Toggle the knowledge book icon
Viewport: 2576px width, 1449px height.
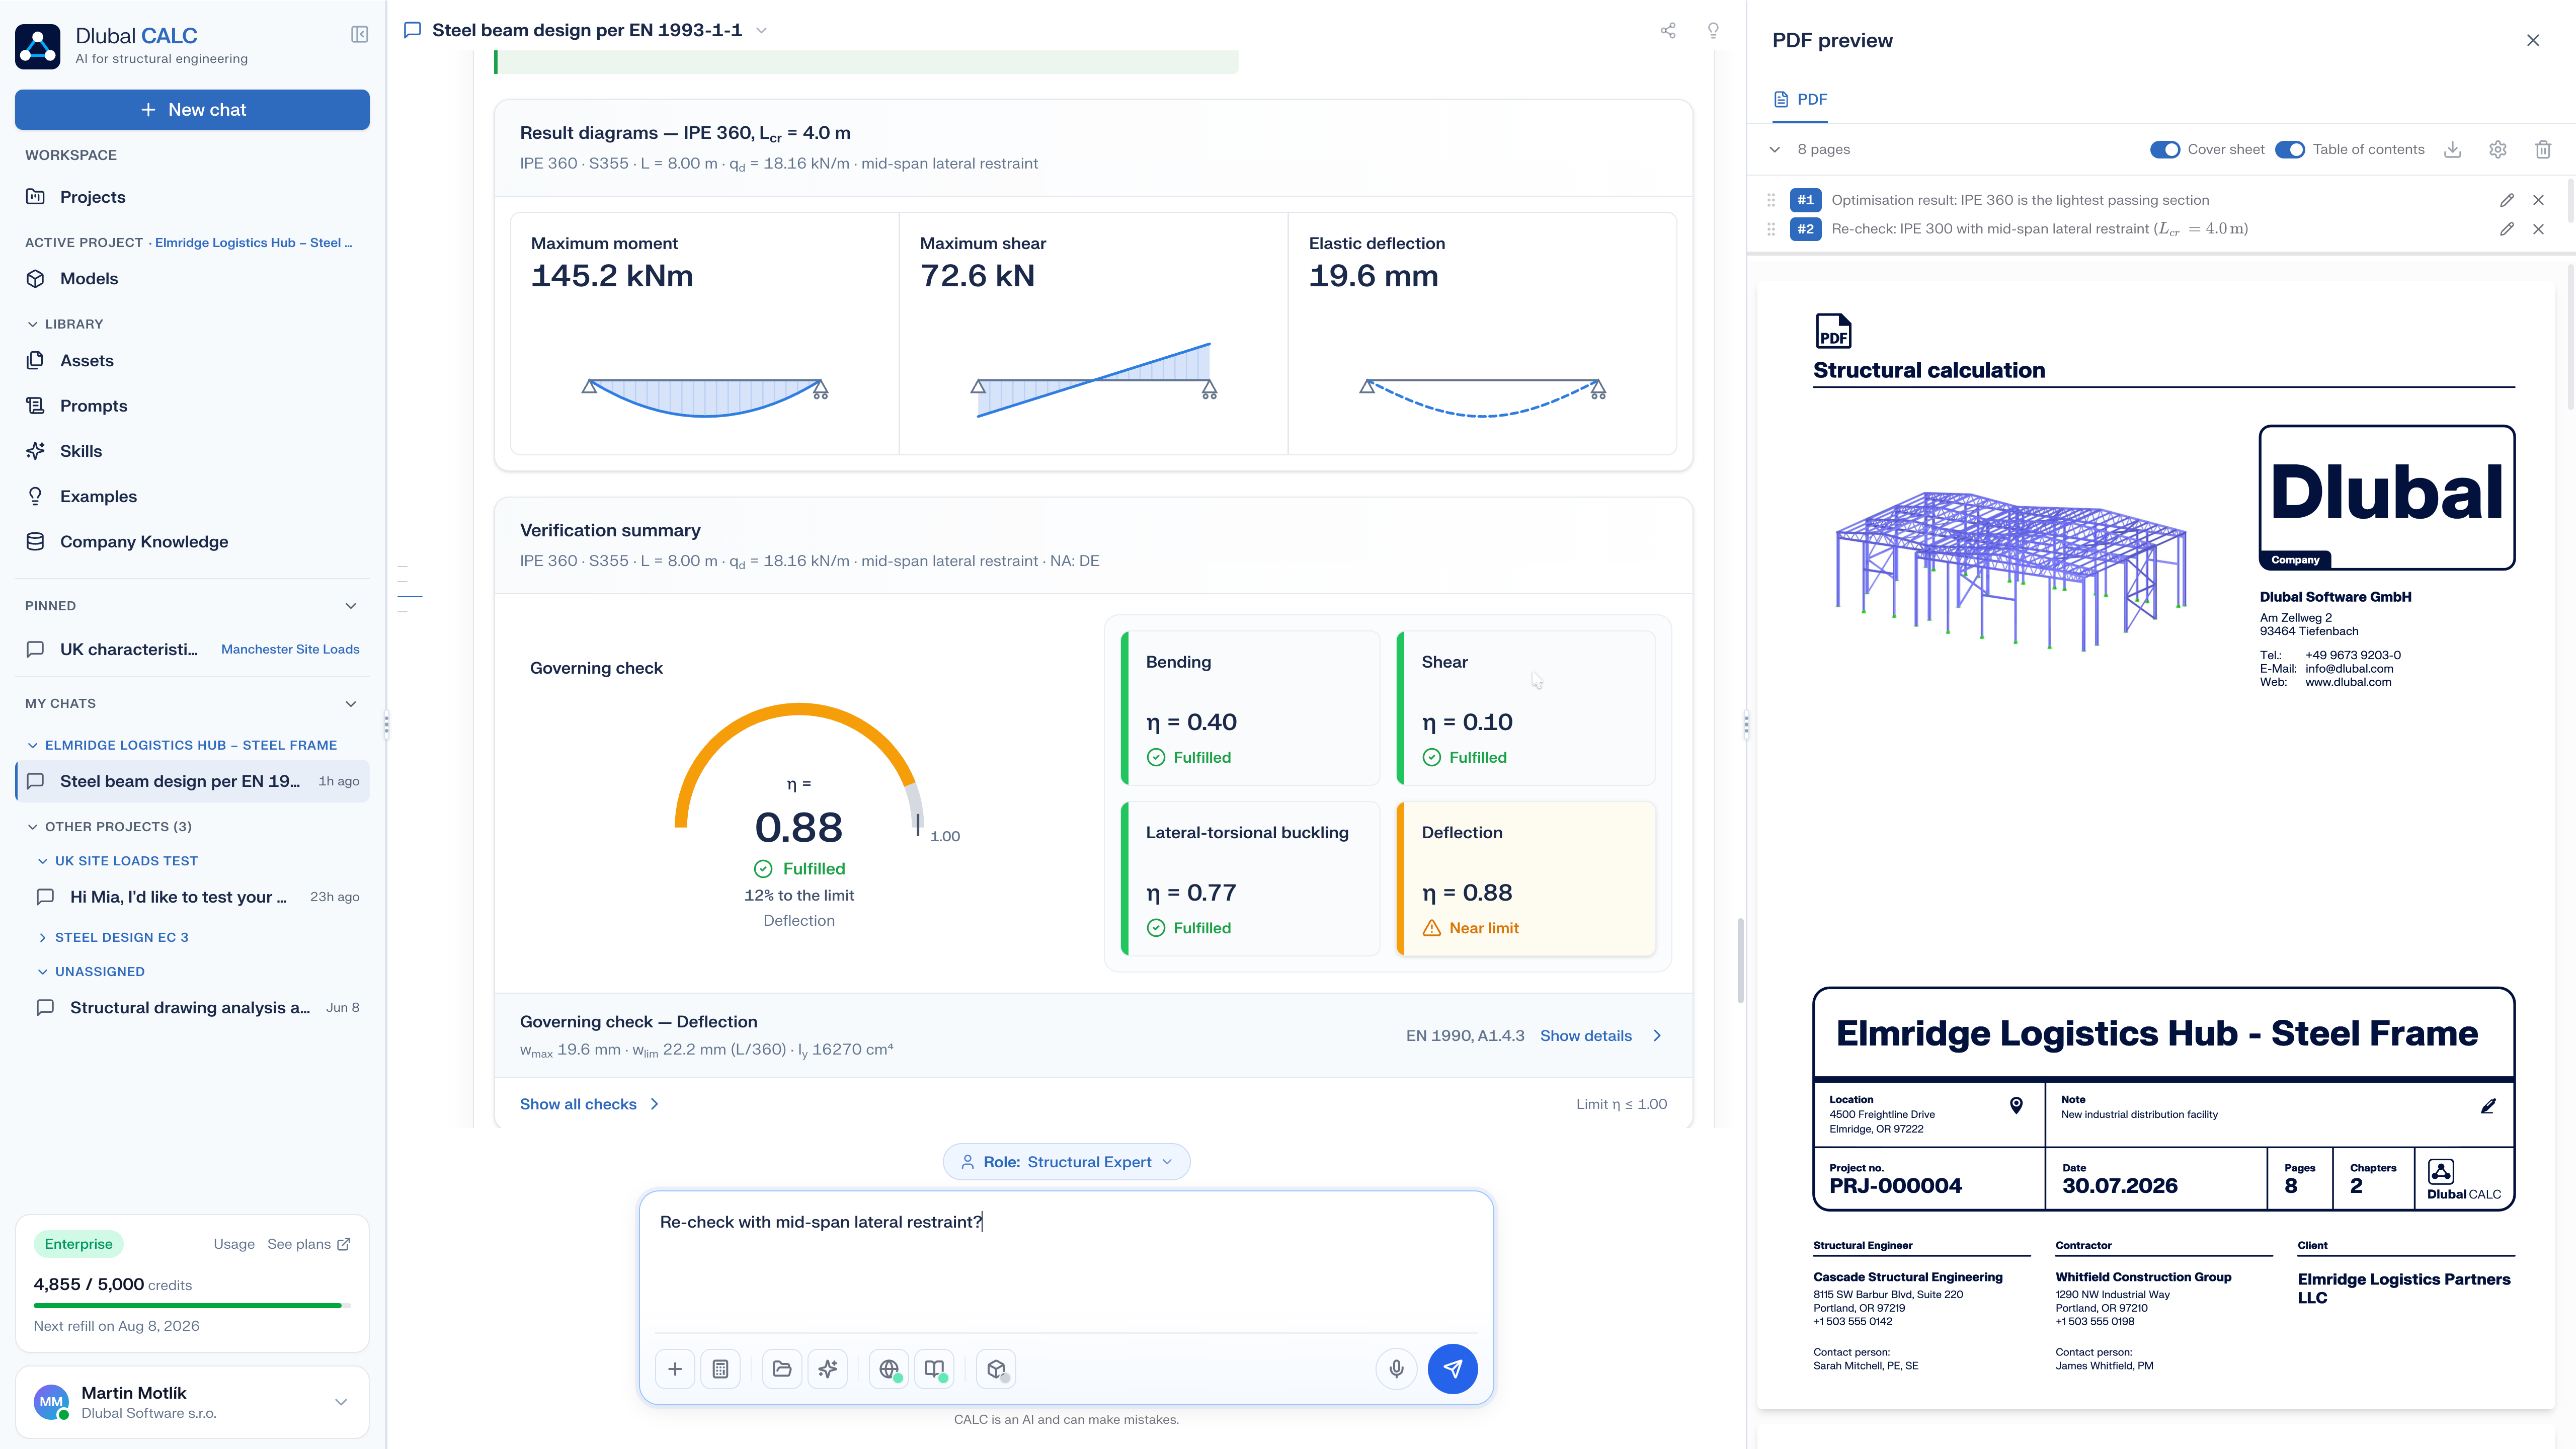(x=935, y=1369)
